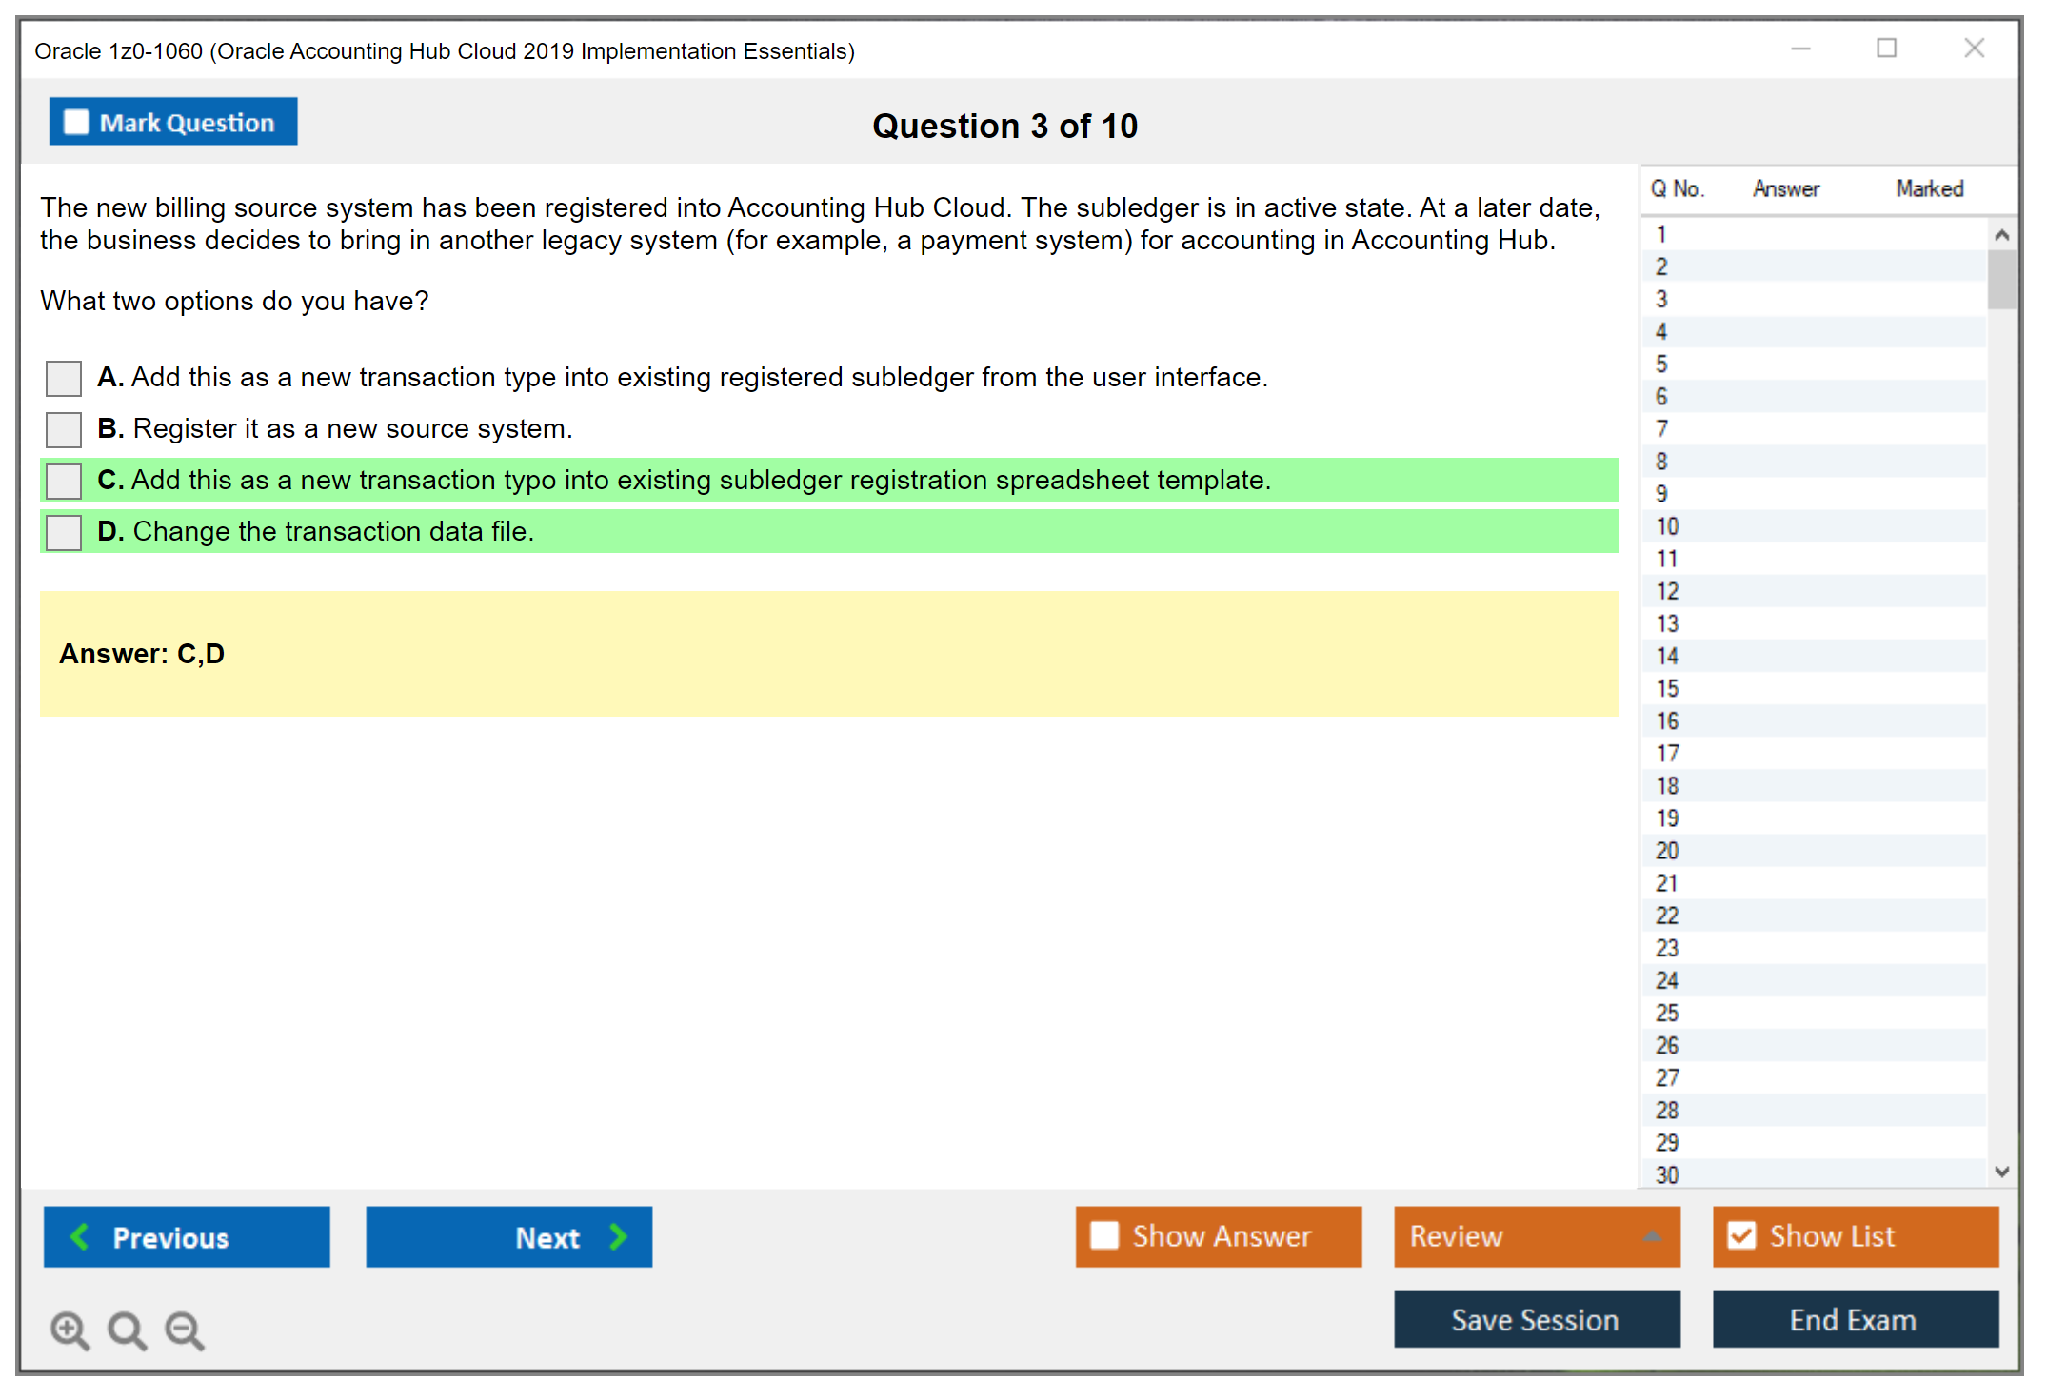Toggle the Show Answer control
Image resolution: width=2047 pixels, height=1399 pixels.
[1104, 1235]
